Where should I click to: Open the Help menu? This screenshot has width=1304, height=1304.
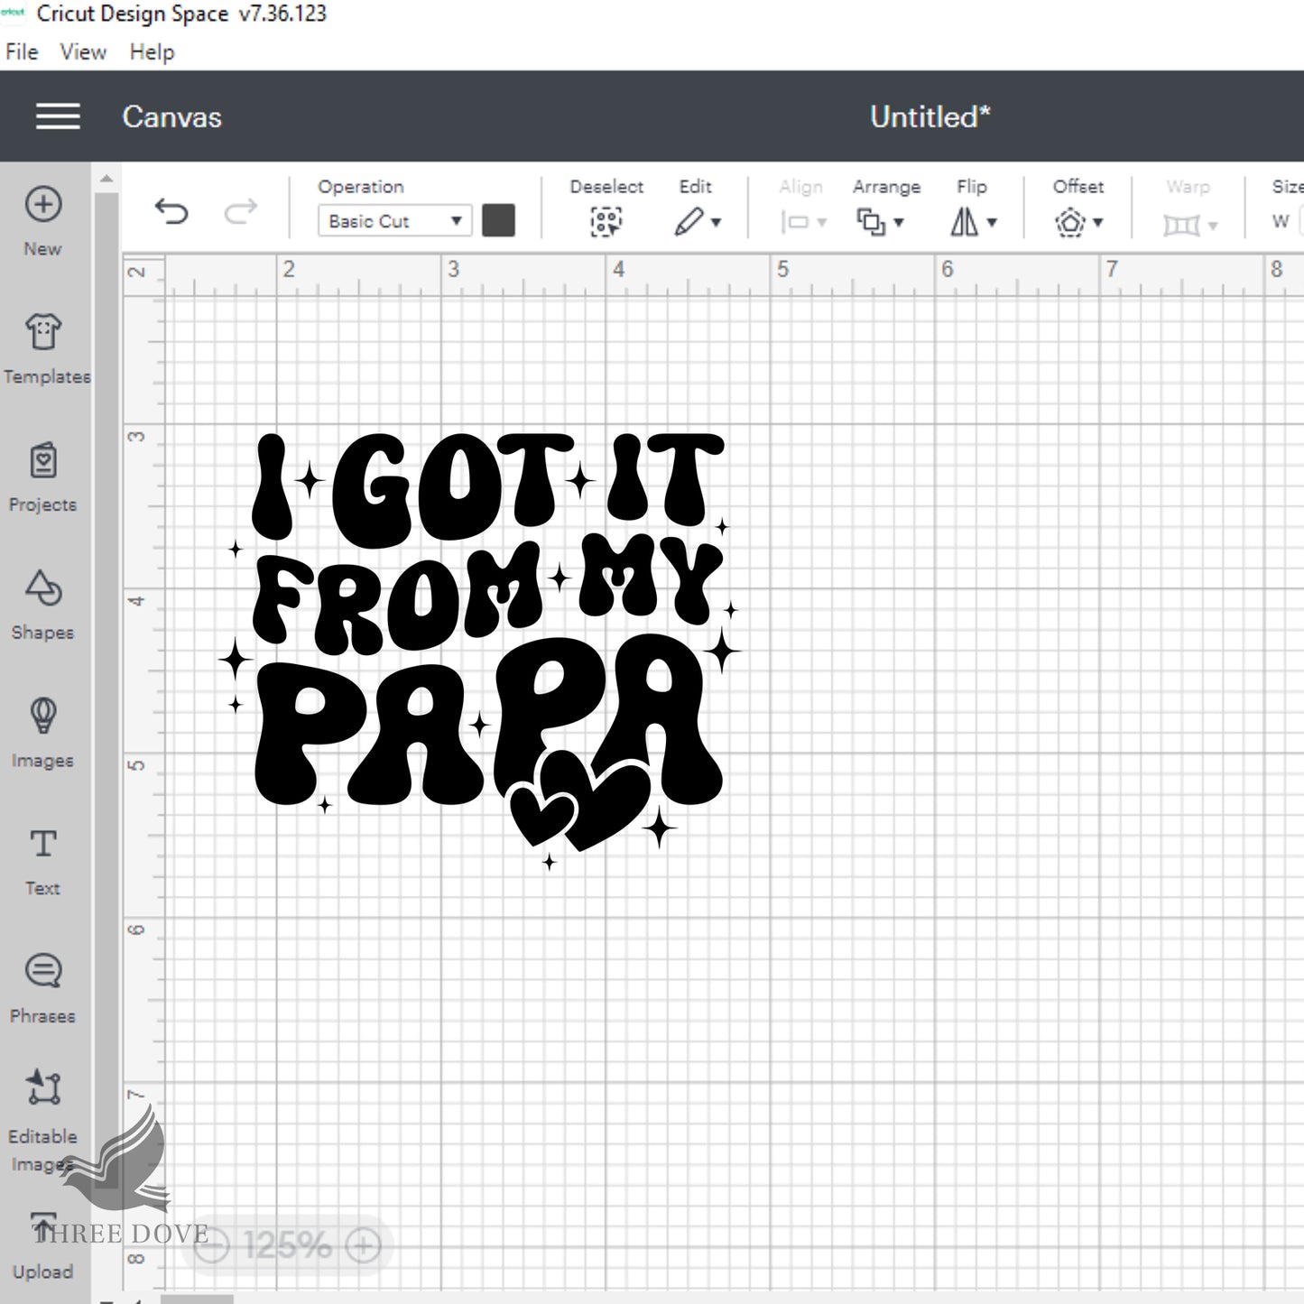152,52
